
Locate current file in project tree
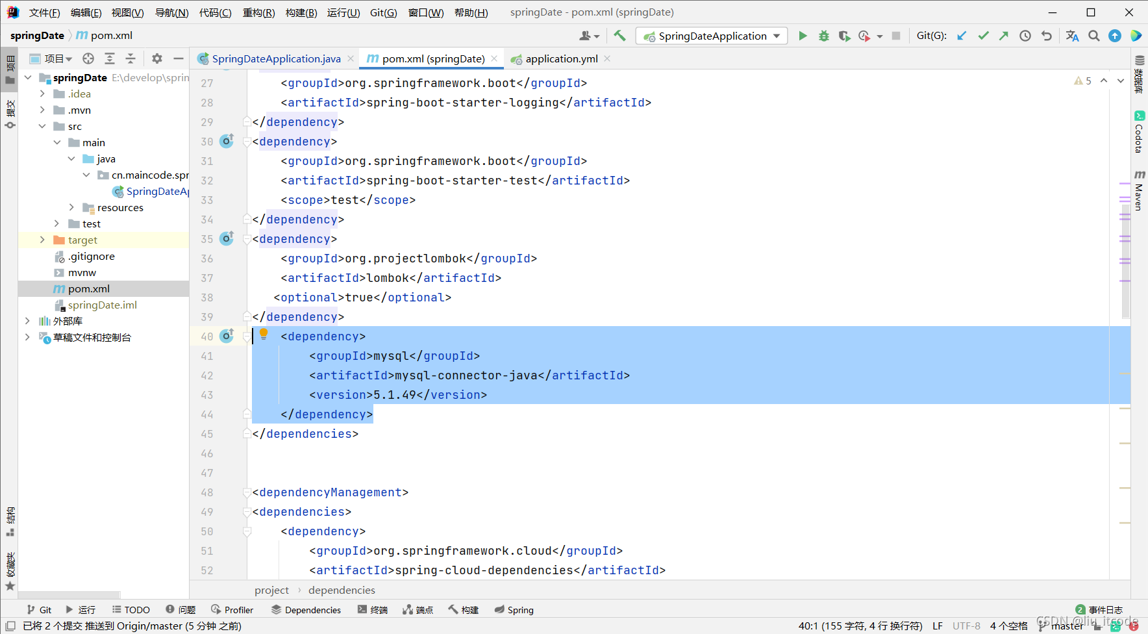click(x=88, y=58)
